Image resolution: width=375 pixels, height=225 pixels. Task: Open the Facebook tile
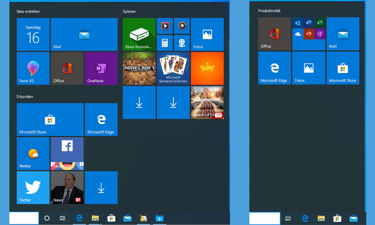(x=67, y=153)
